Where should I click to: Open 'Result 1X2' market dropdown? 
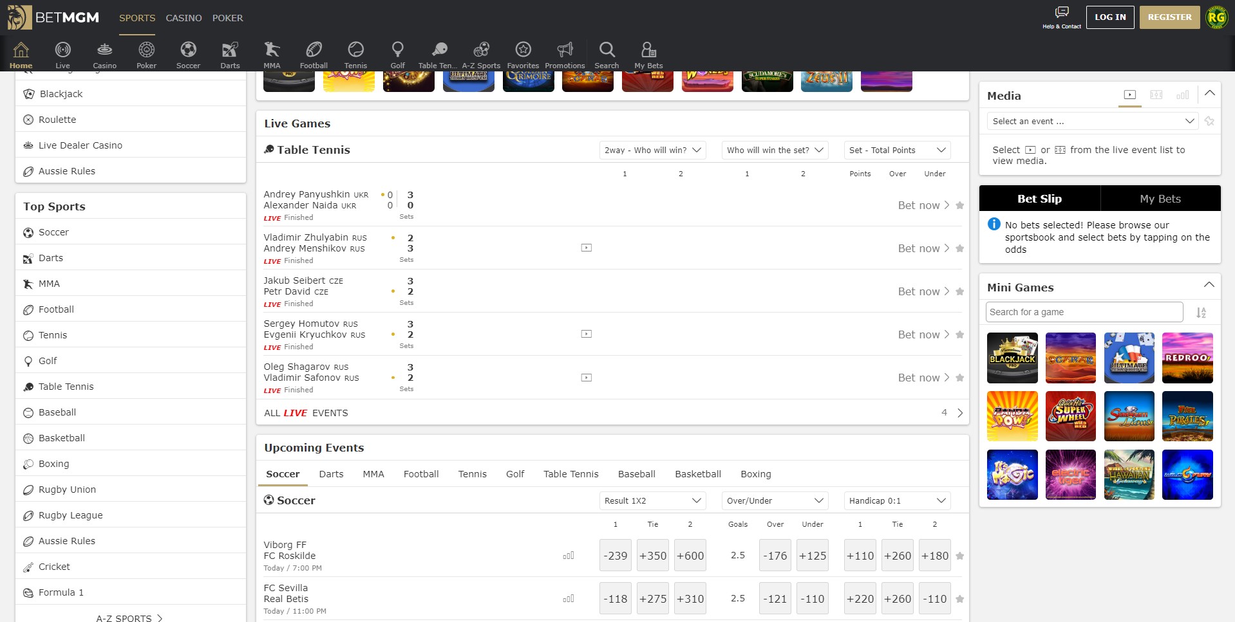652,500
